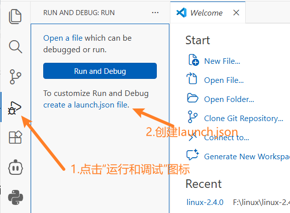Open the robot-face assistant icon in activity bar
The width and height of the screenshot is (290, 213).
[16, 167]
